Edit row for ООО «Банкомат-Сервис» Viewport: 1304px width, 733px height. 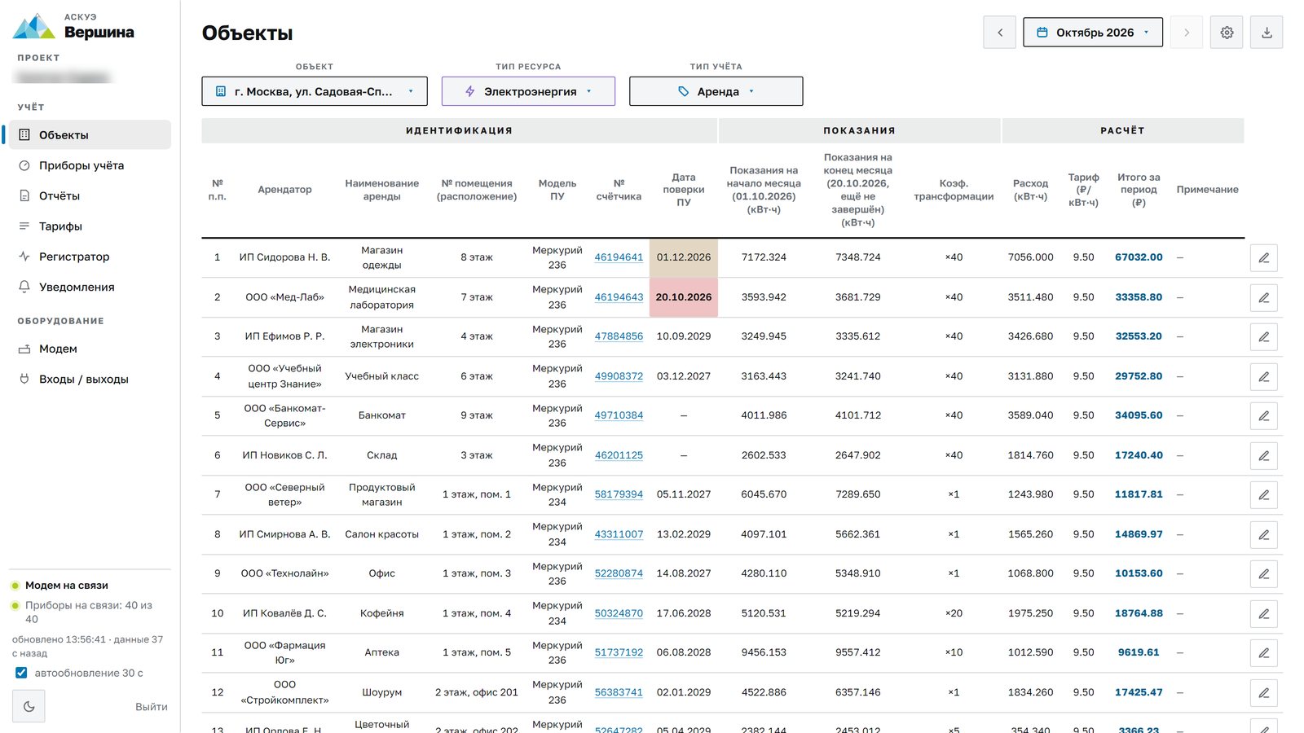coord(1263,415)
